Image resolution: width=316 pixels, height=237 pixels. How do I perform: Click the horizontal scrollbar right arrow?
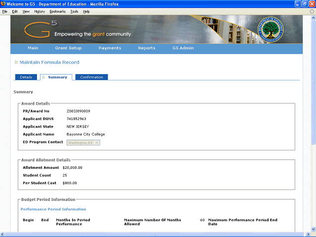[x=307, y=234]
